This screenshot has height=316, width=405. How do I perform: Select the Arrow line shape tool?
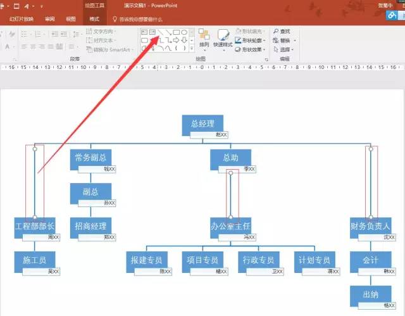168,32
